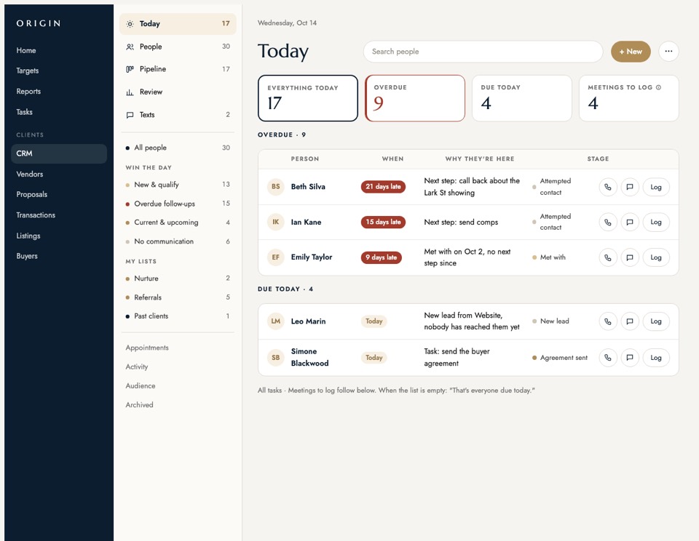Call Emily Taylor using phone icon
The height and width of the screenshot is (541, 699).
point(607,257)
